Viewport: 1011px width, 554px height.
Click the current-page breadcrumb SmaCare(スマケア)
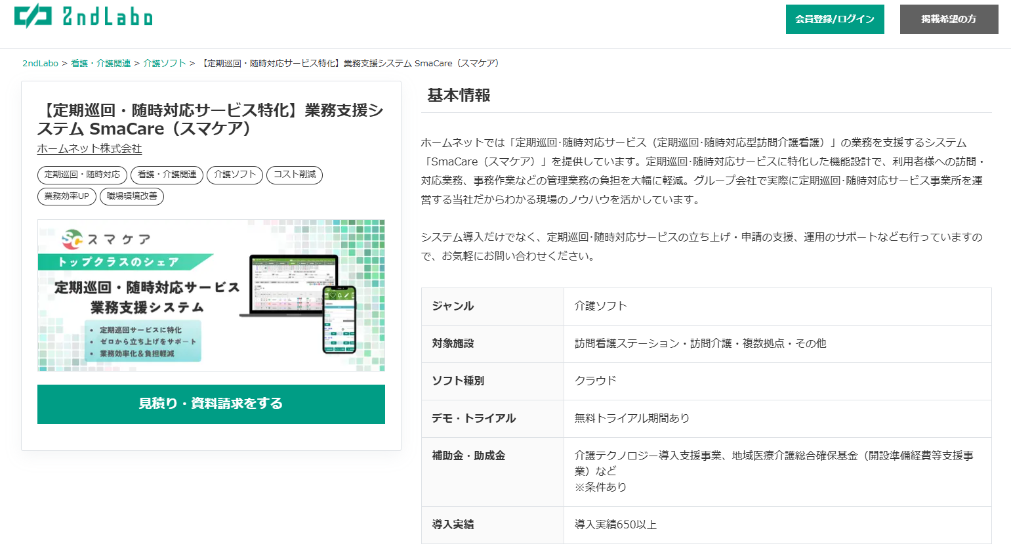click(350, 64)
